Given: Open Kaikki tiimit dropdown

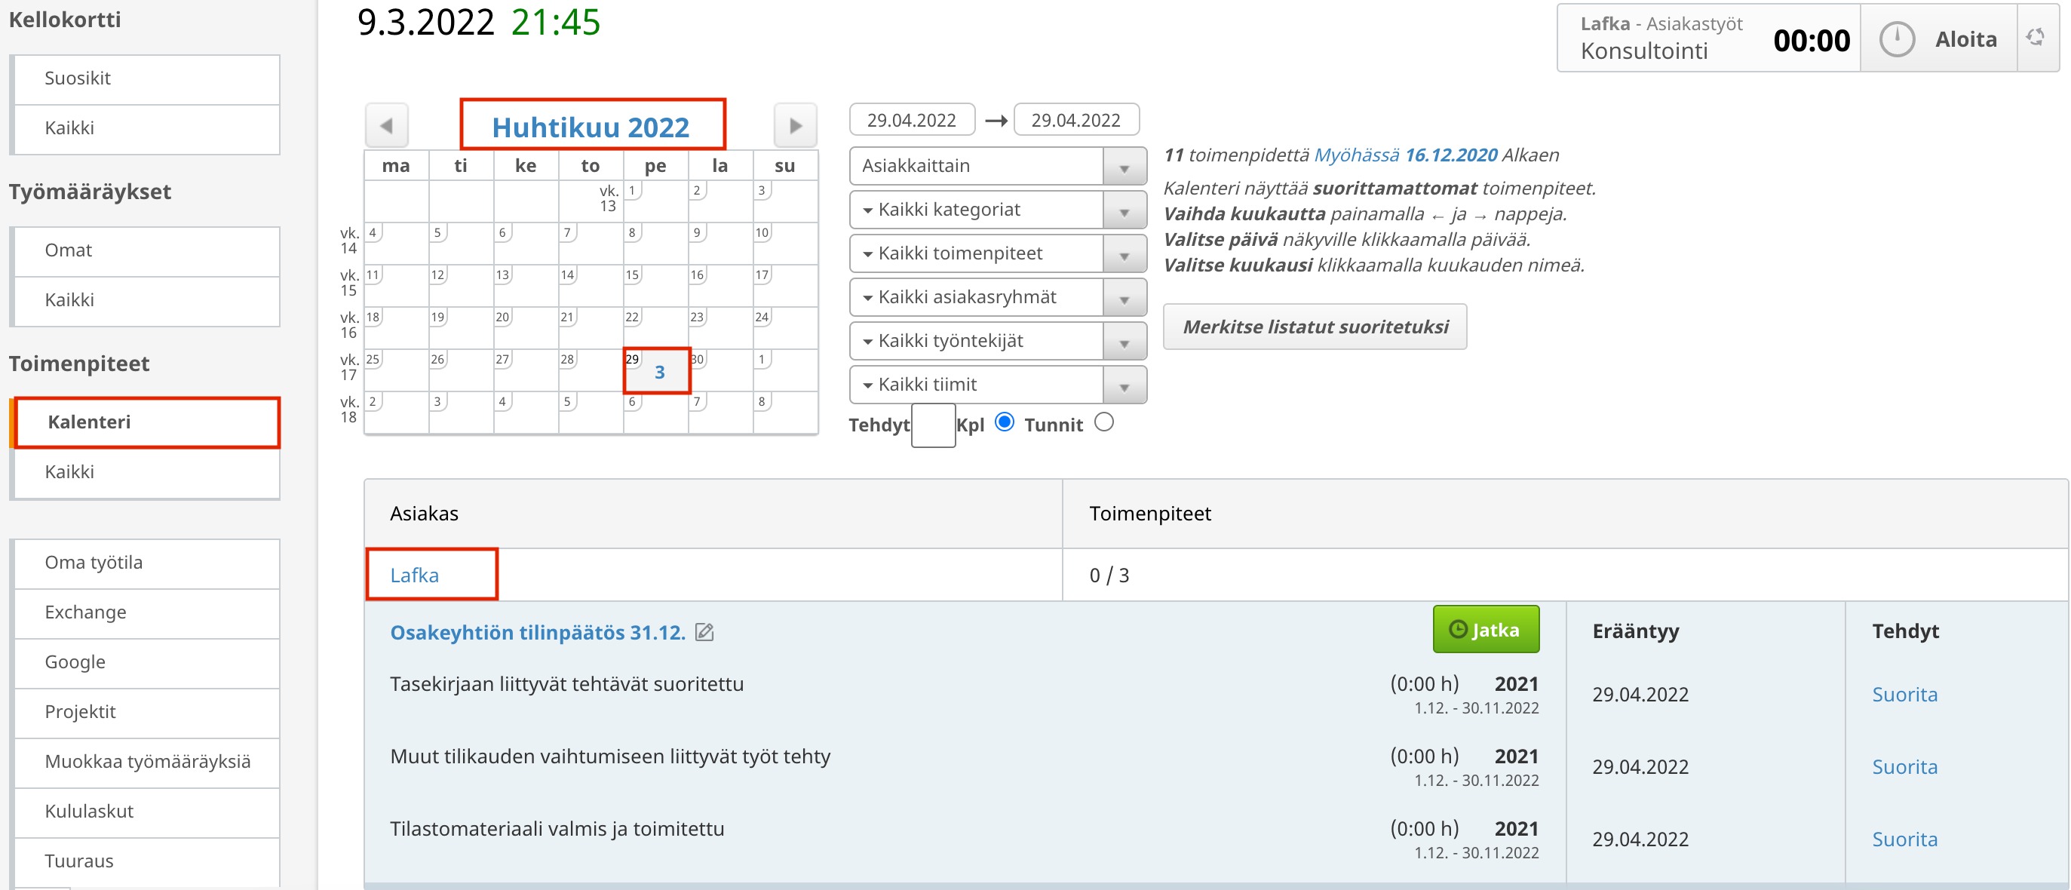Looking at the screenshot, I should (x=997, y=385).
